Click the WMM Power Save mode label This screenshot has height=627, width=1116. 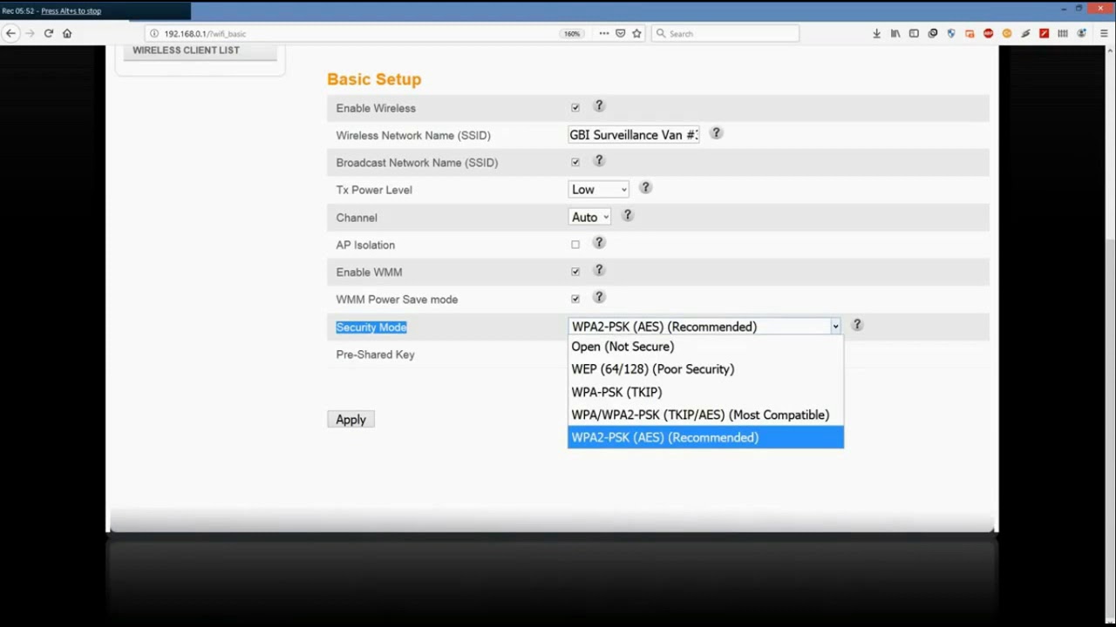pos(397,300)
